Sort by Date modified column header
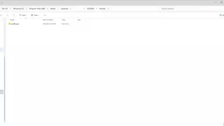The width and height of the screenshot is (224, 126). pos(48,20)
